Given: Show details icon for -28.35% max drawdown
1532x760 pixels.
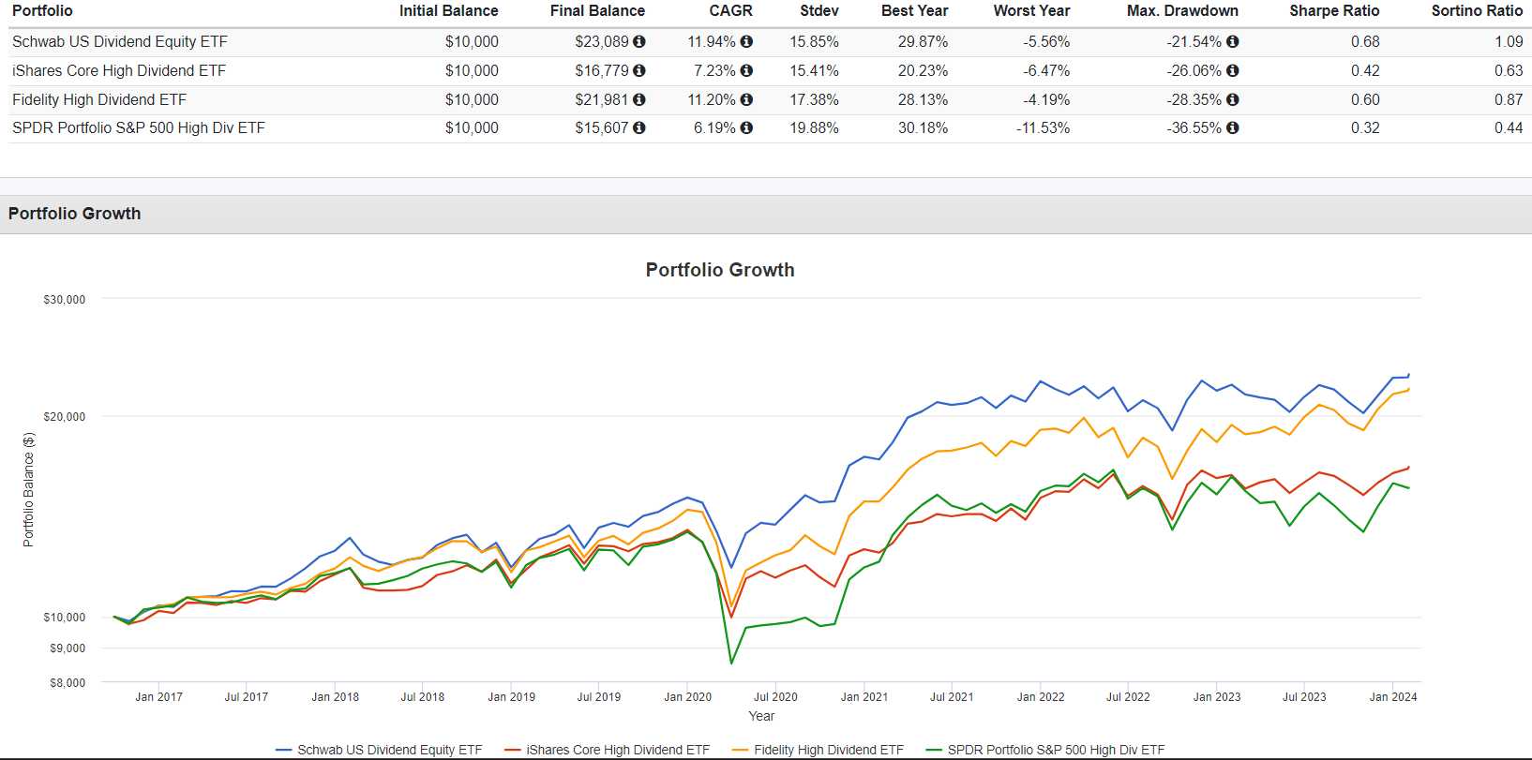Looking at the screenshot, I should click(x=1233, y=99).
